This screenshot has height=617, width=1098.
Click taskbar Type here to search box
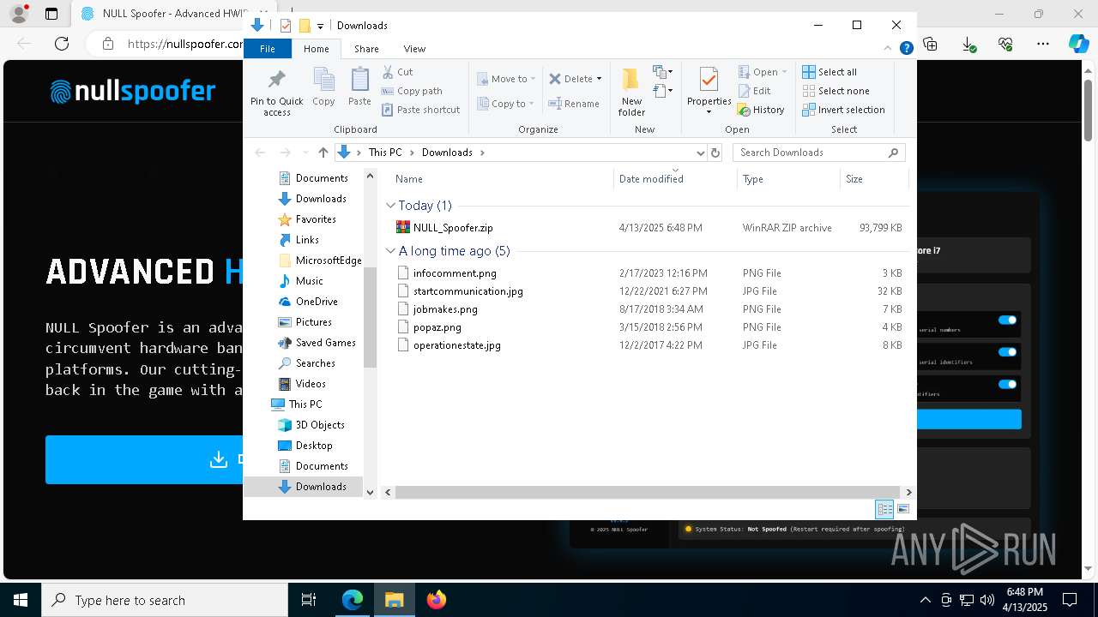coord(165,600)
